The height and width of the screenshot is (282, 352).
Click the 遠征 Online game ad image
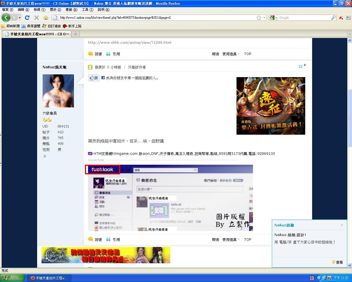coord(271,106)
